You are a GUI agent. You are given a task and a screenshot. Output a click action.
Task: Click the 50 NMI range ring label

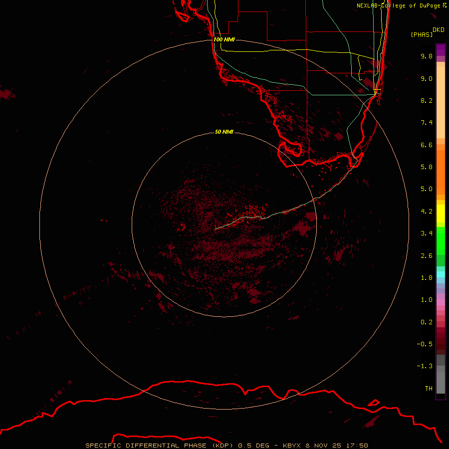pos(224,132)
